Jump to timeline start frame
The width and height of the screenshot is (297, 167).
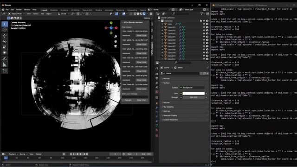pos(71,154)
